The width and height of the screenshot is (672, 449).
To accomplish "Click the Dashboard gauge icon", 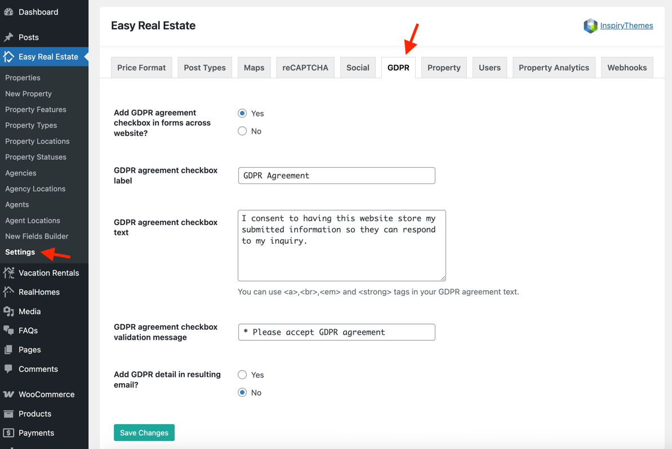I will [8, 12].
